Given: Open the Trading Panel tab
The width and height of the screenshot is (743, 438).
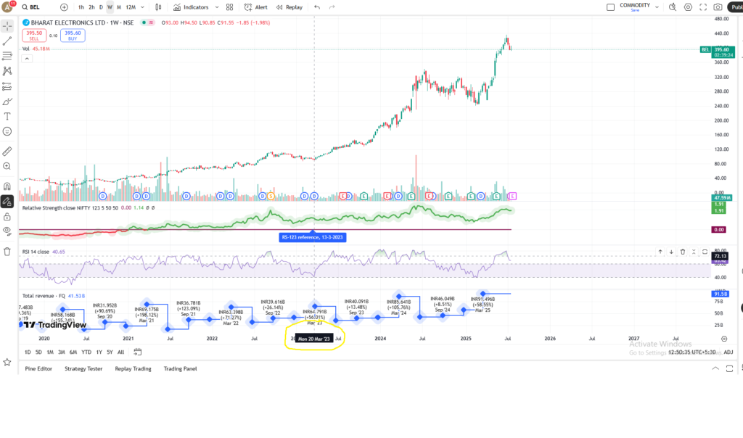Looking at the screenshot, I should [180, 368].
